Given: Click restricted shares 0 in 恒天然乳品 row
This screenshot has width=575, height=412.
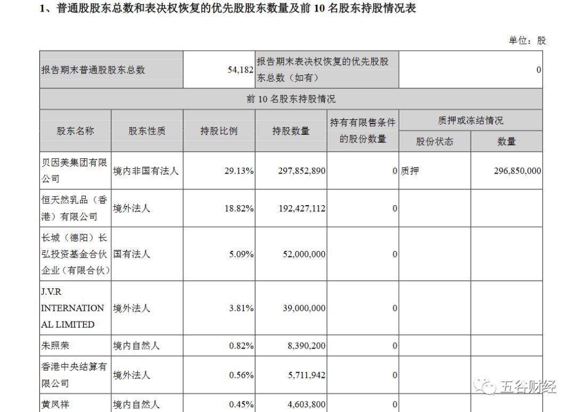Looking at the screenshot, I should pyautogui.click(x=395, y=208).
